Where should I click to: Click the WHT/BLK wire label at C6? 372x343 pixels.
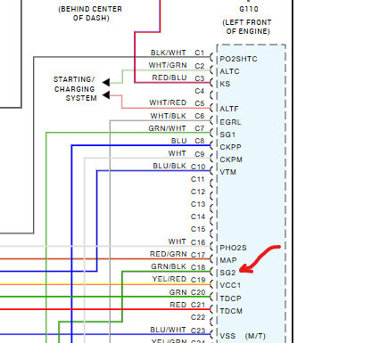point(169,116)
